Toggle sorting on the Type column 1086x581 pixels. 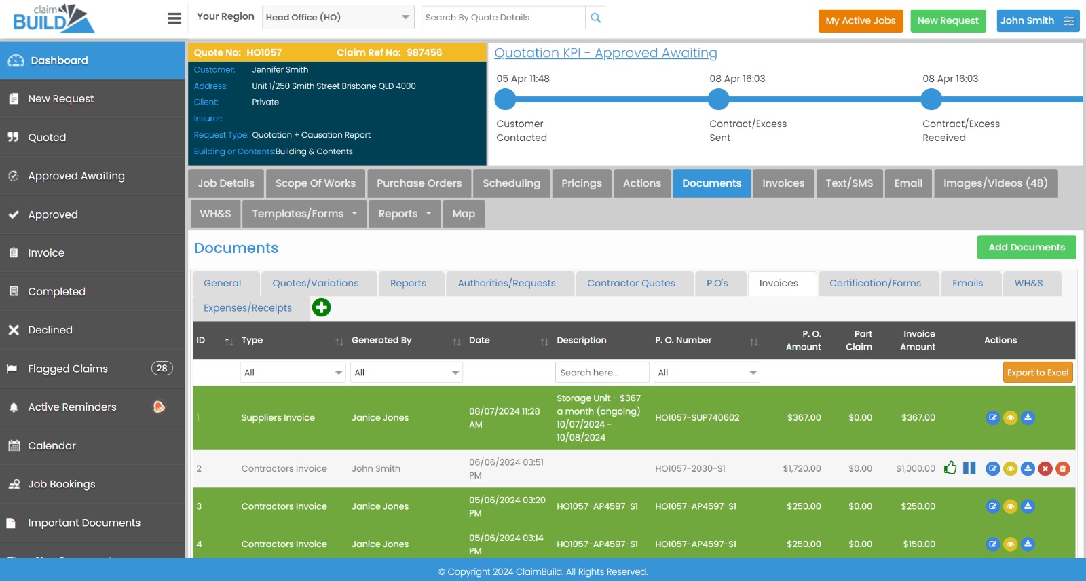tap(339, 341)
